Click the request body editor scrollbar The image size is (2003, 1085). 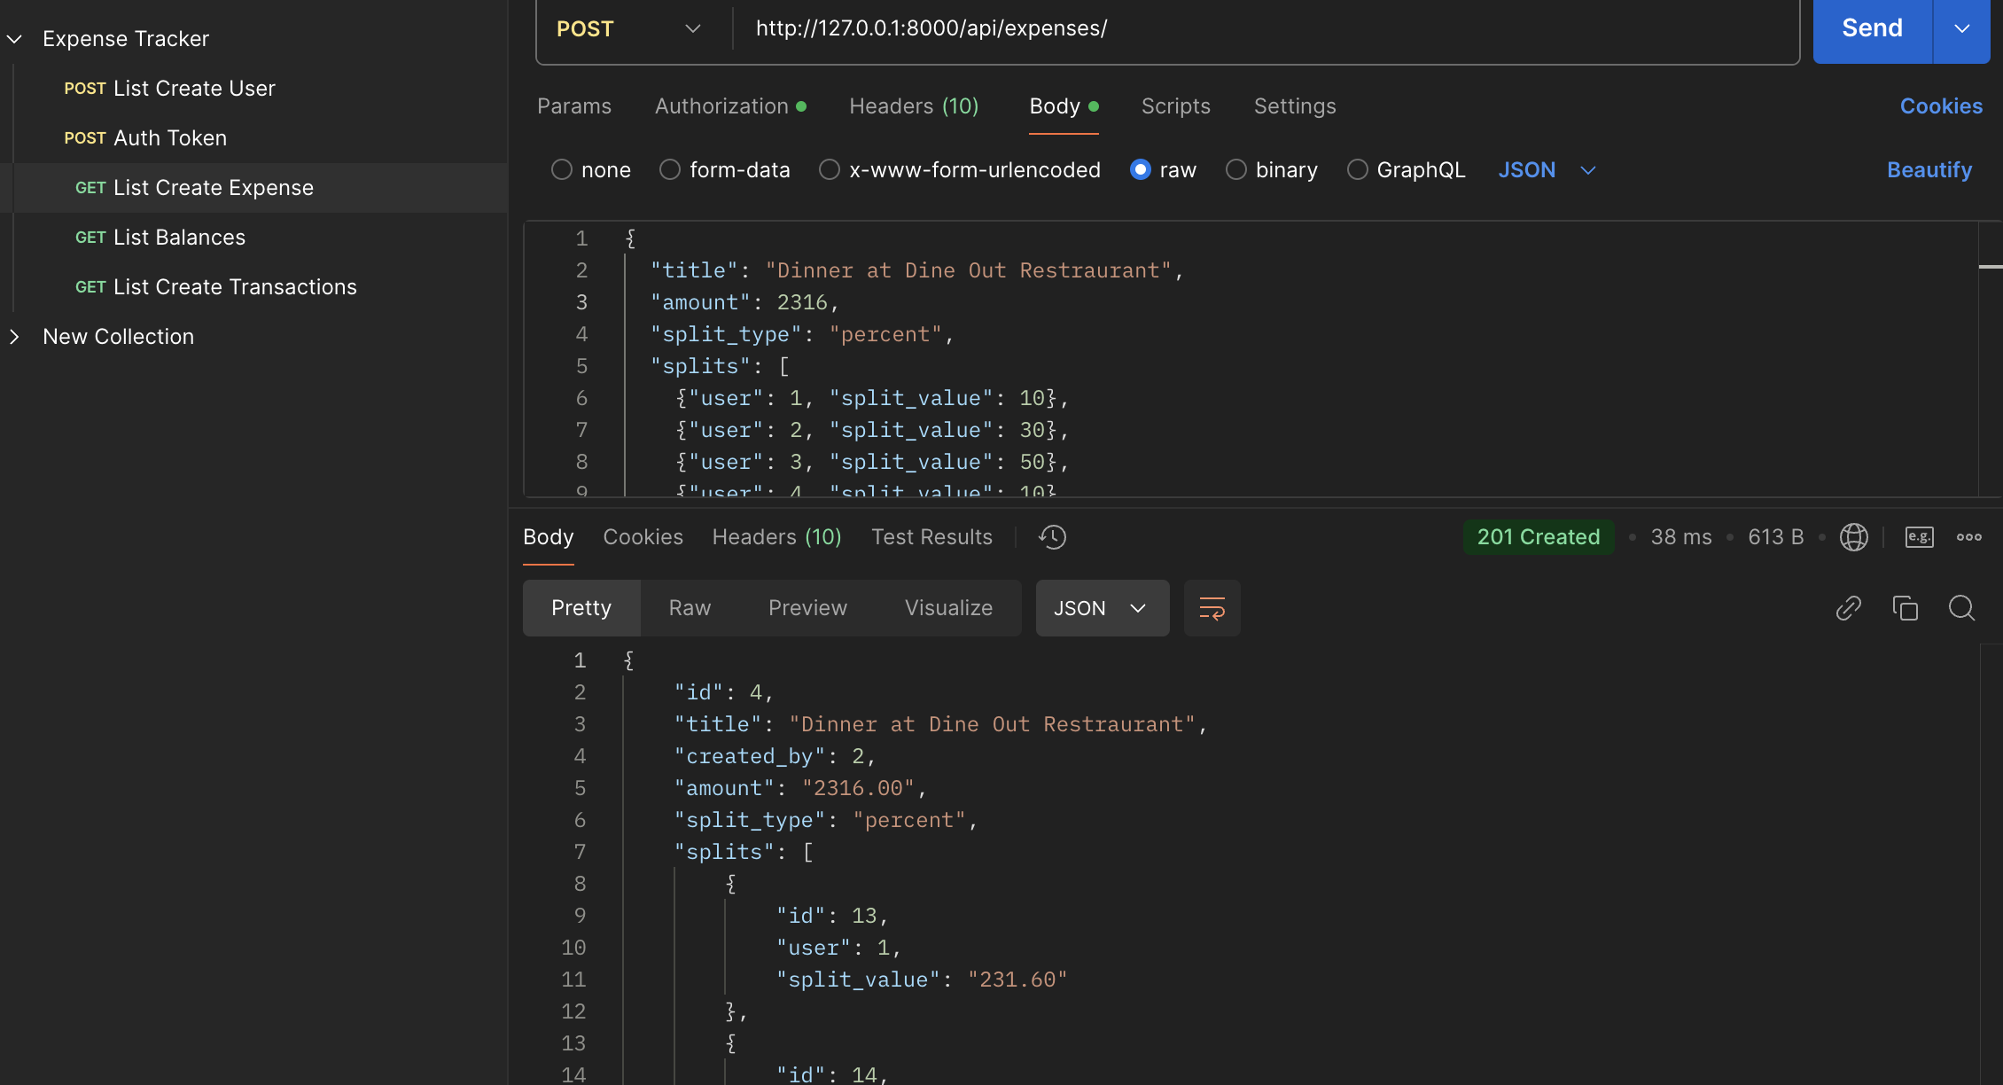point(1991,359)
